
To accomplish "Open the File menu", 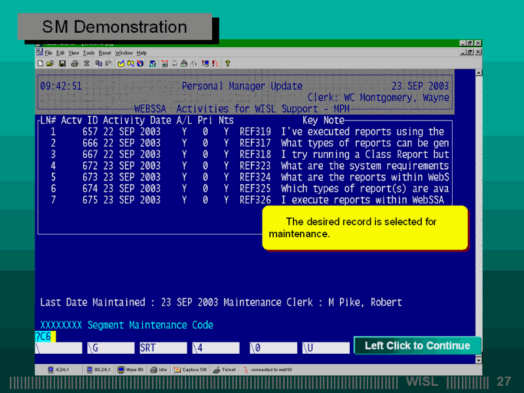I will click(48, 52).
